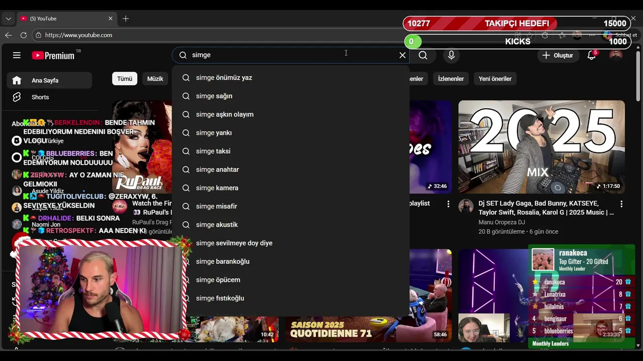Select the Ana Sayfa sidebar item
The image size is (643, 361).
49,80
